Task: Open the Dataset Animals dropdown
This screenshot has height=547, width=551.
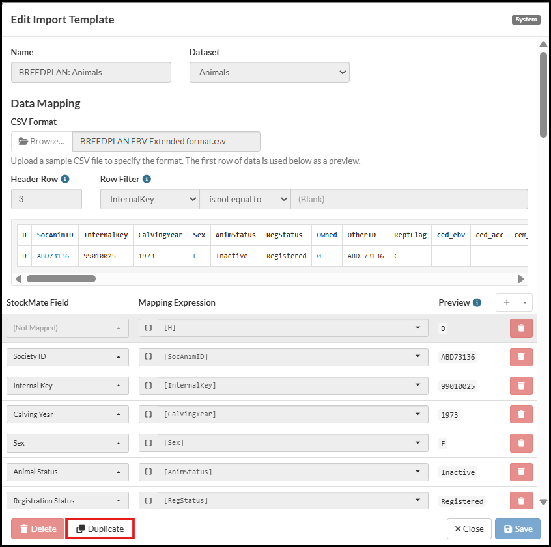Action: (x=269, y=72)
